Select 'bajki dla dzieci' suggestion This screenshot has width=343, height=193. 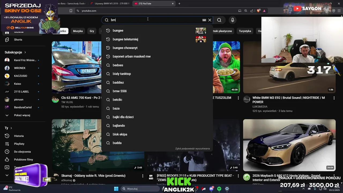click(157, 117)
